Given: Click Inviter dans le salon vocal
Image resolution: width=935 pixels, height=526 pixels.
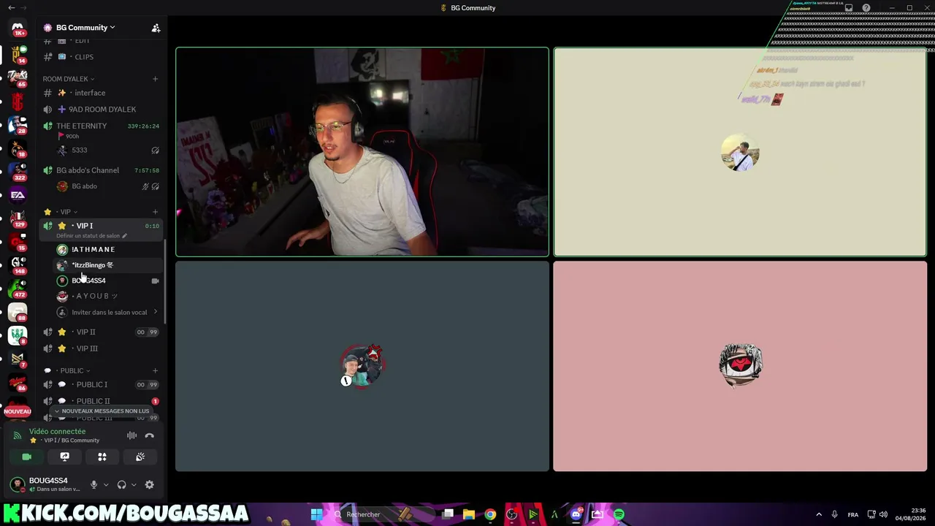Looking at the screenshot, I should click(x=108, y=312).
